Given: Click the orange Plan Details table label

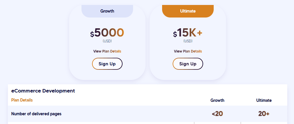Looking at the screenshot, I should point(22,100).
